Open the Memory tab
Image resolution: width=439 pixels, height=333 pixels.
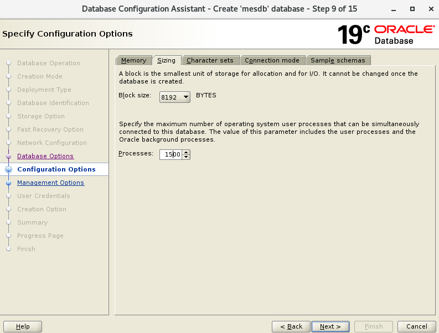pos(133,60)
